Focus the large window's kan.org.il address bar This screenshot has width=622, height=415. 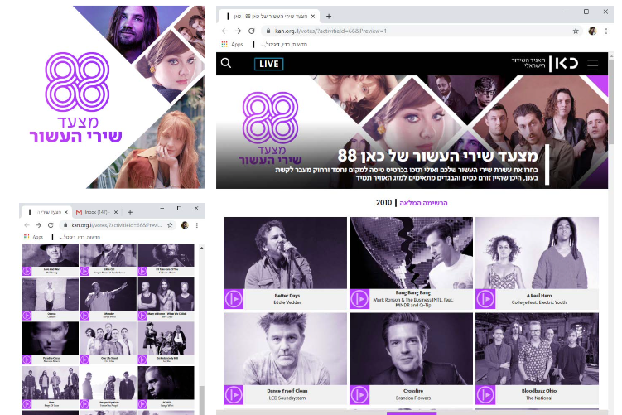(x=422, y=31)
